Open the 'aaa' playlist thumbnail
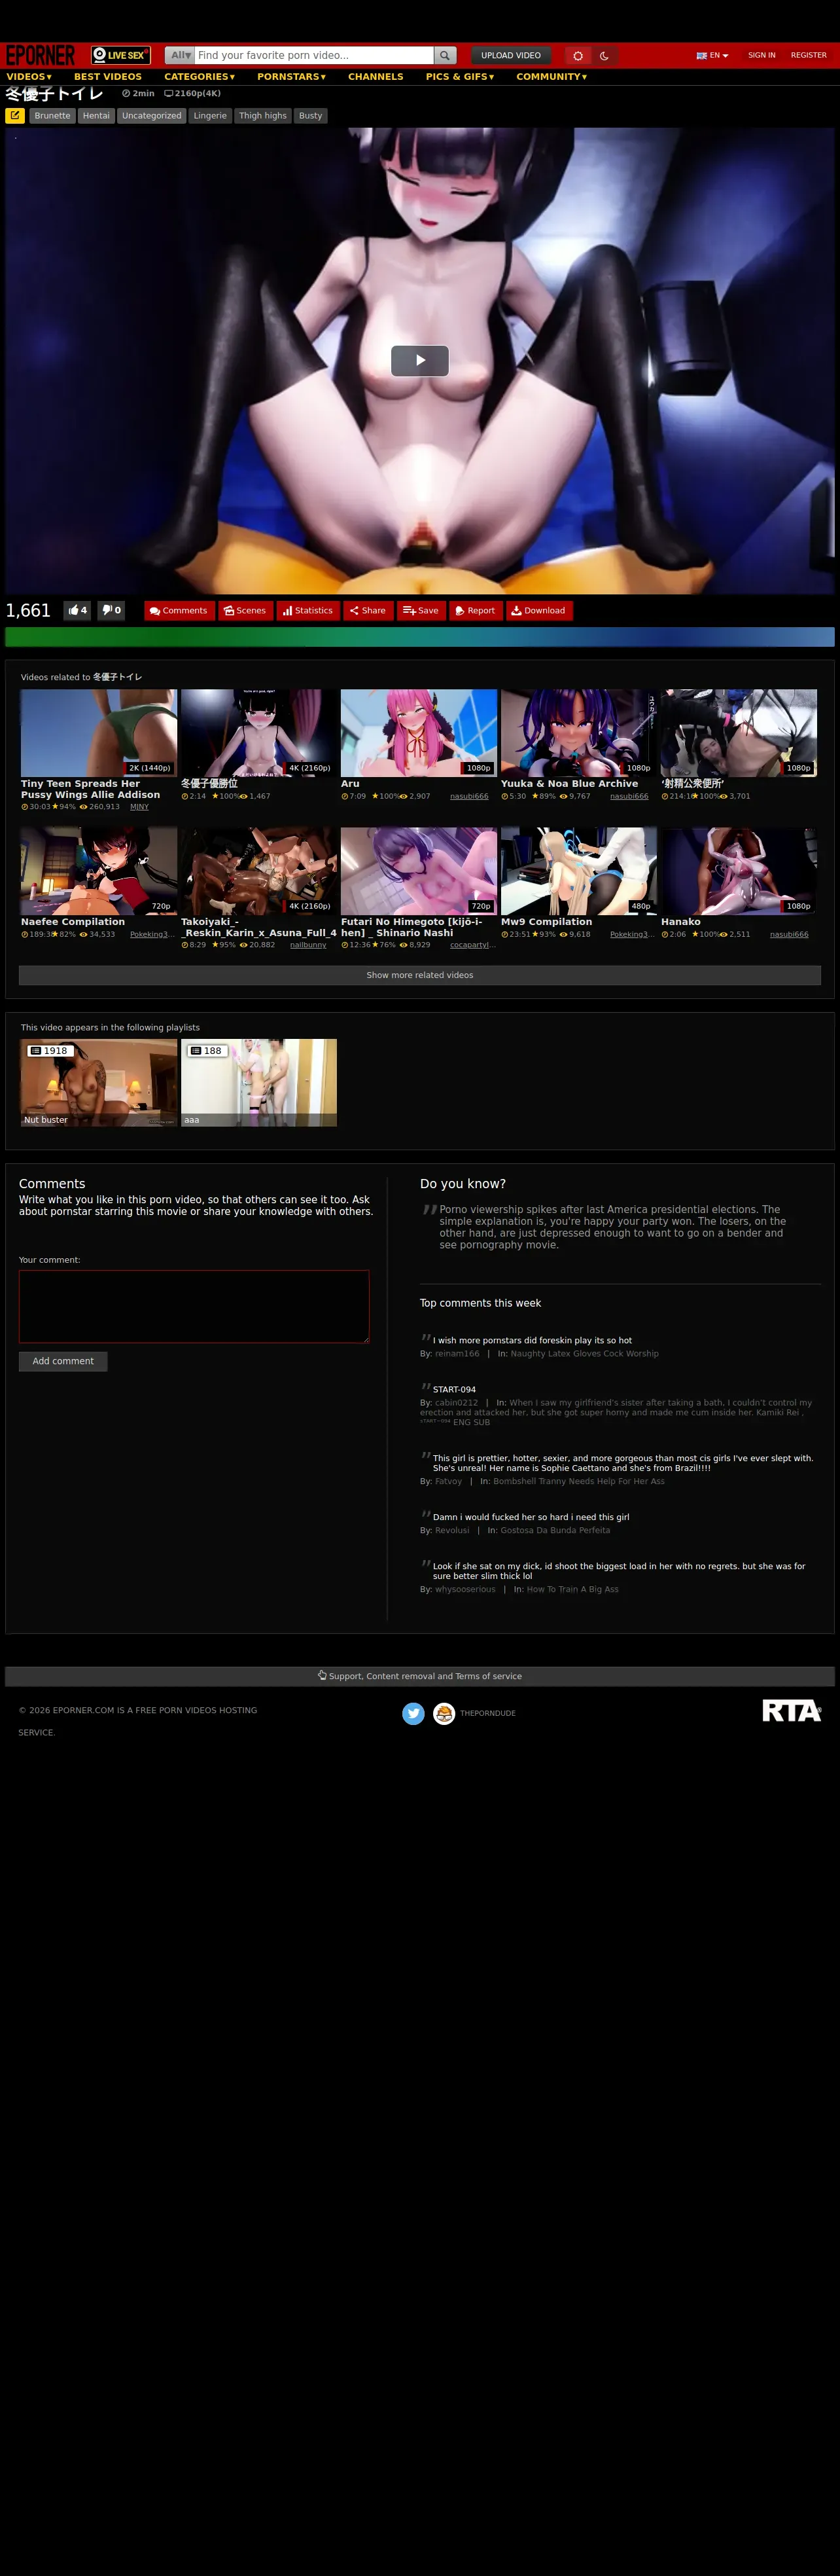 (x=258, y=1083)
